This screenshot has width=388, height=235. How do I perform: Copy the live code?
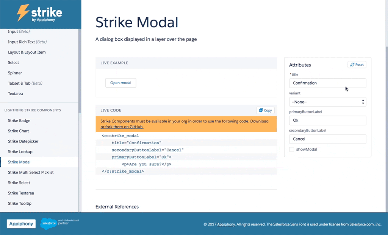pos(265,110)
